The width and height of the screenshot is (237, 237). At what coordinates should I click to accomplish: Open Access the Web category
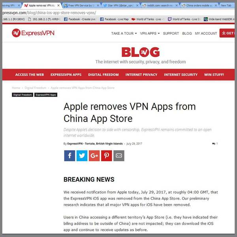[x=30, y=75]
